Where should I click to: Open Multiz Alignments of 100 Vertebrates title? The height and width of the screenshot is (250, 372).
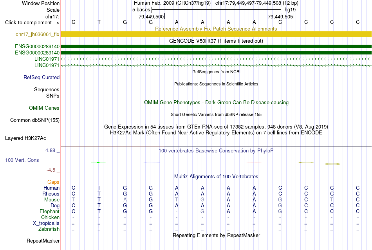(x=216, y=177)
